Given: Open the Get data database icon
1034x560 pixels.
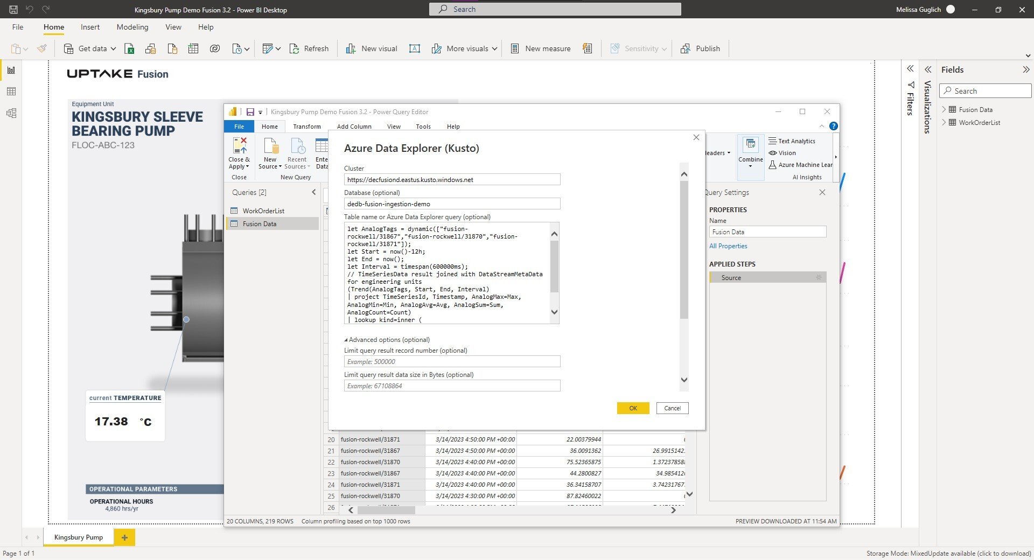Looking at the screenshot, I should point(68,49).
